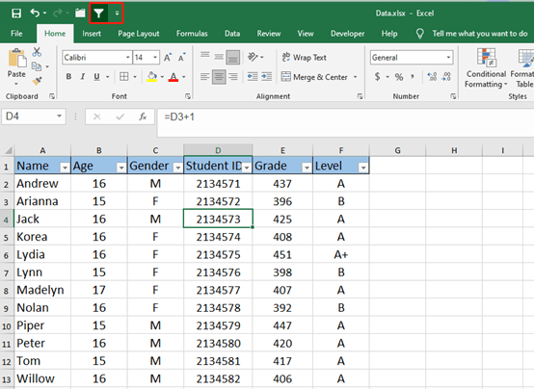Click the Accounting dollar format icon

coord(377,77)
